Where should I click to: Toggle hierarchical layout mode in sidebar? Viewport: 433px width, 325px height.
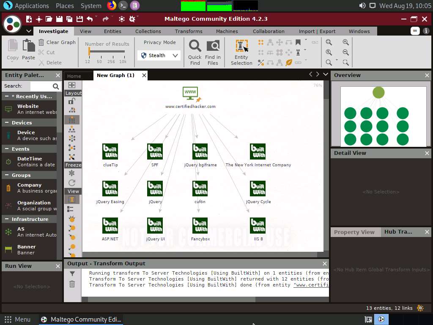[72, 129]
